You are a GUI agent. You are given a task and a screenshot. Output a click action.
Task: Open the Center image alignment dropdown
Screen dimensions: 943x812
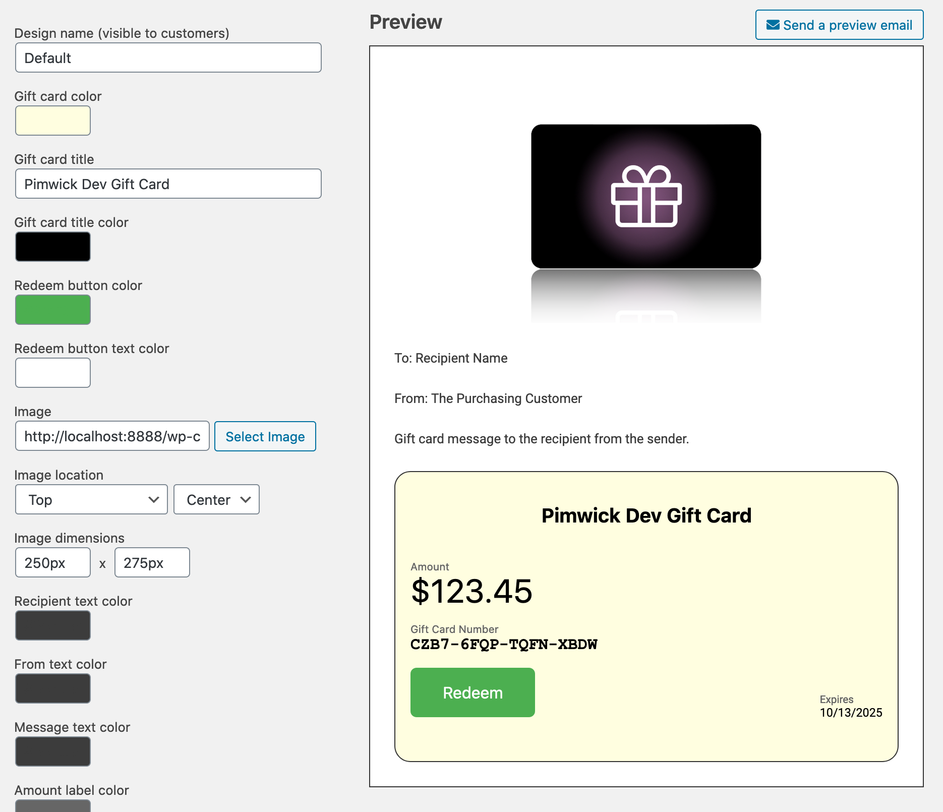[x=216, y=499]
